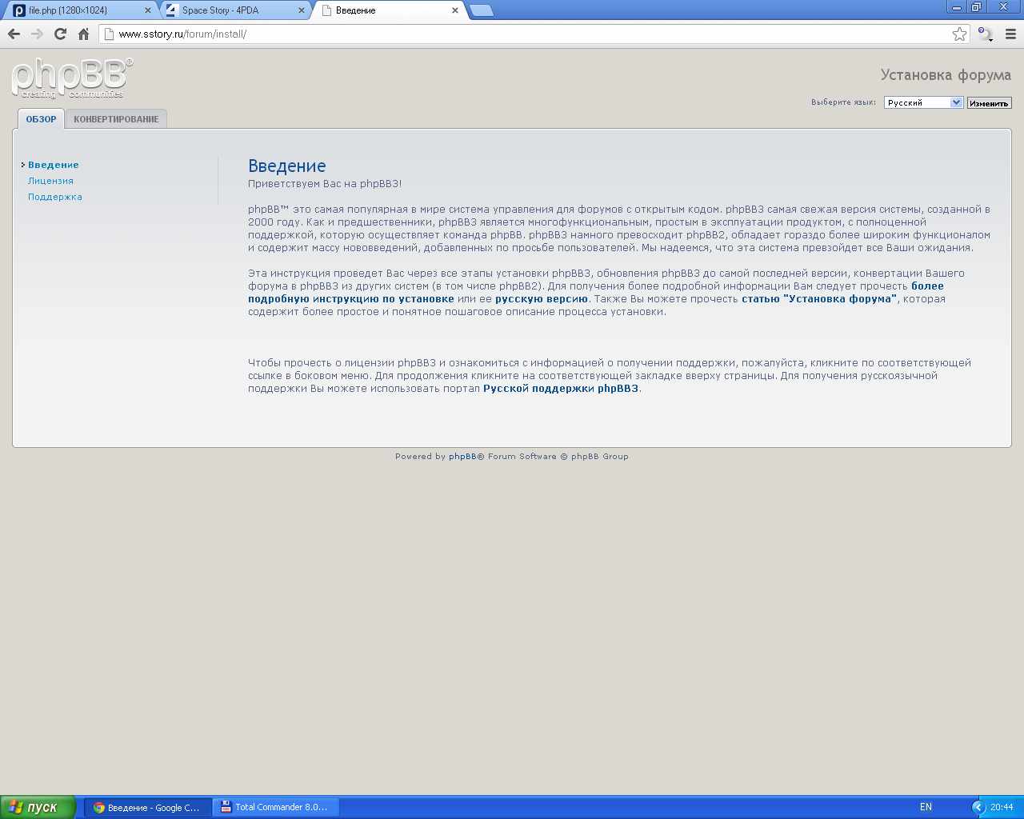The height and width of the screenshot is (819, 1024).
Task: Click the phpBB logo
Action: pyautogui.click(x=71, y=78)
